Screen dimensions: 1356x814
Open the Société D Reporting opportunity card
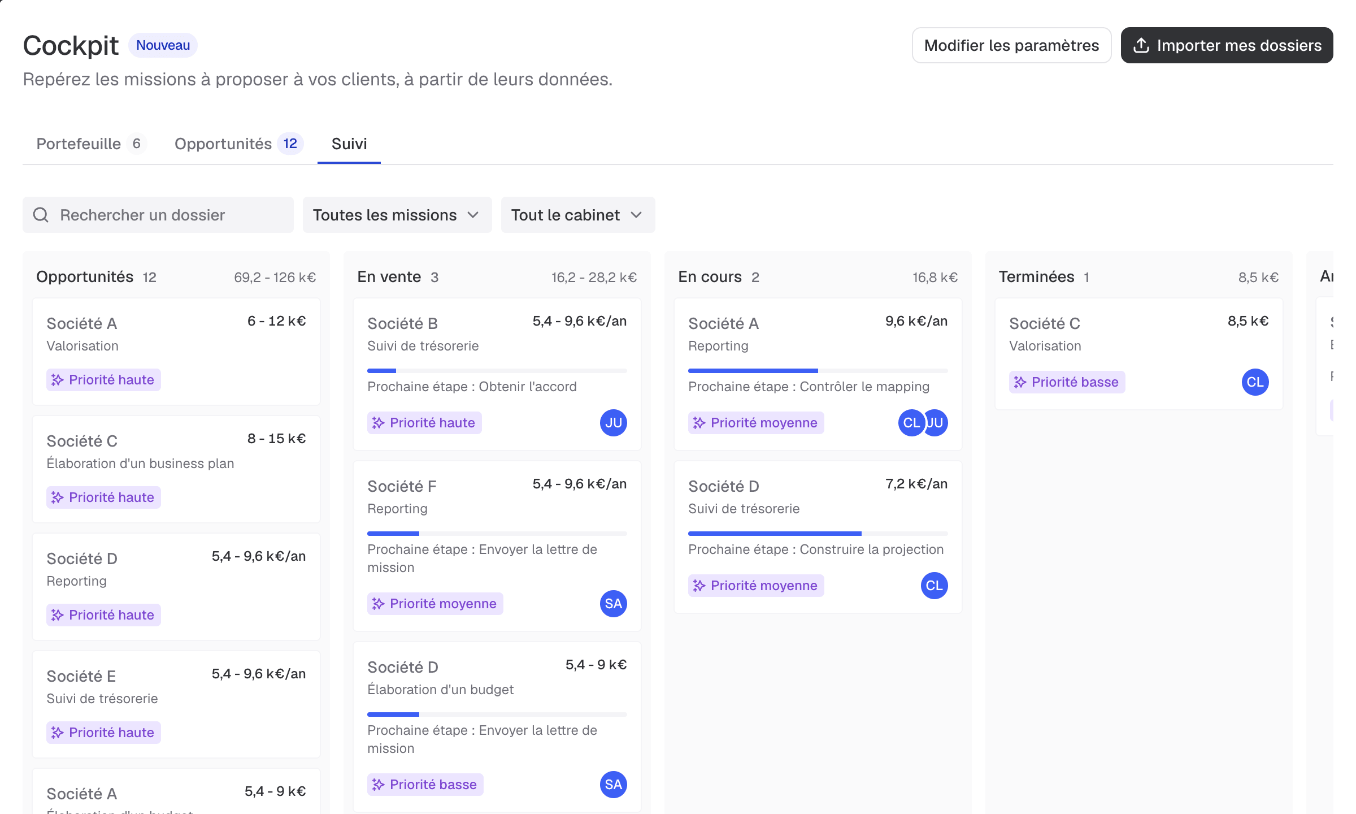[x=176, y=587]
